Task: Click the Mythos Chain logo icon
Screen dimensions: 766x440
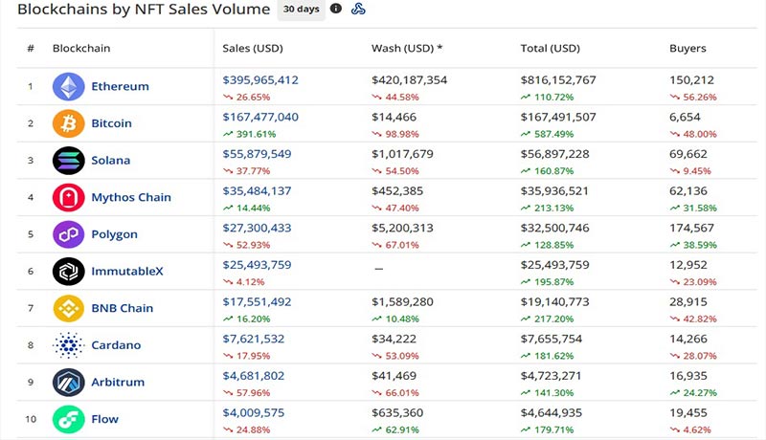Action: click(x=68, y=198)
